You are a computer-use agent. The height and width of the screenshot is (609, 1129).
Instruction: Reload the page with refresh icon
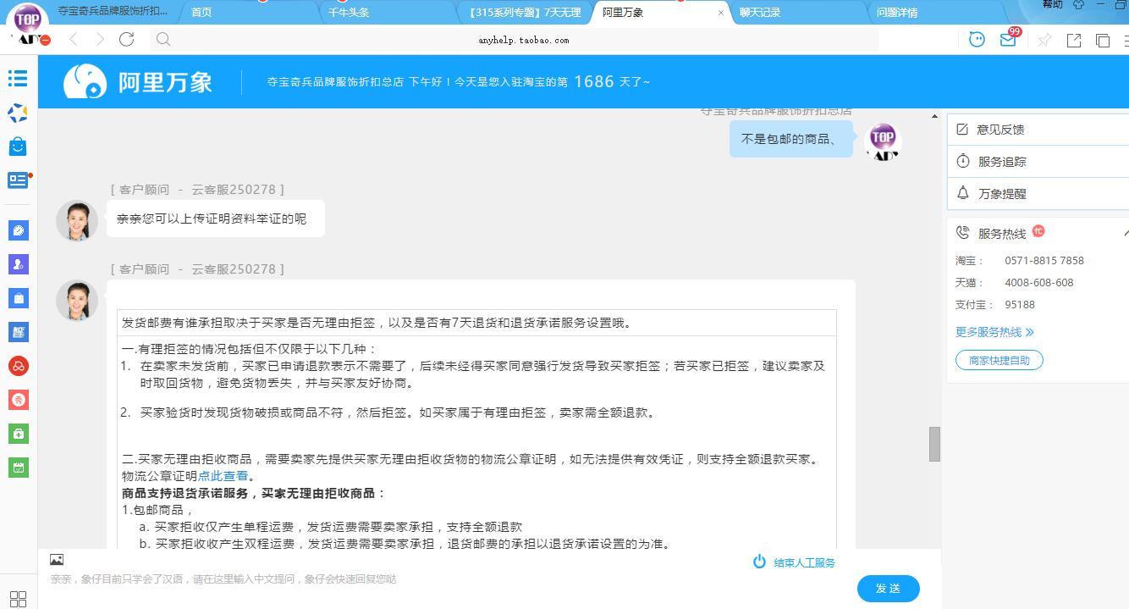click(x=127, y=39)
